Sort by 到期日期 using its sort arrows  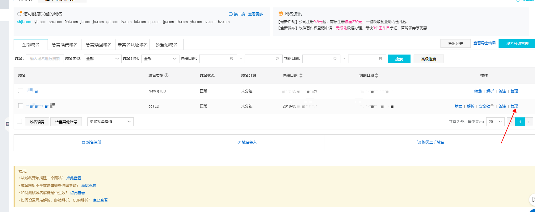tap(376, 75)
